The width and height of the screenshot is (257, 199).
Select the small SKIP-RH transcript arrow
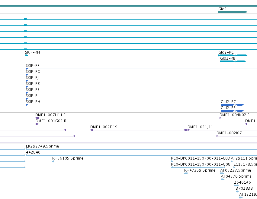[x=27, y=55]
